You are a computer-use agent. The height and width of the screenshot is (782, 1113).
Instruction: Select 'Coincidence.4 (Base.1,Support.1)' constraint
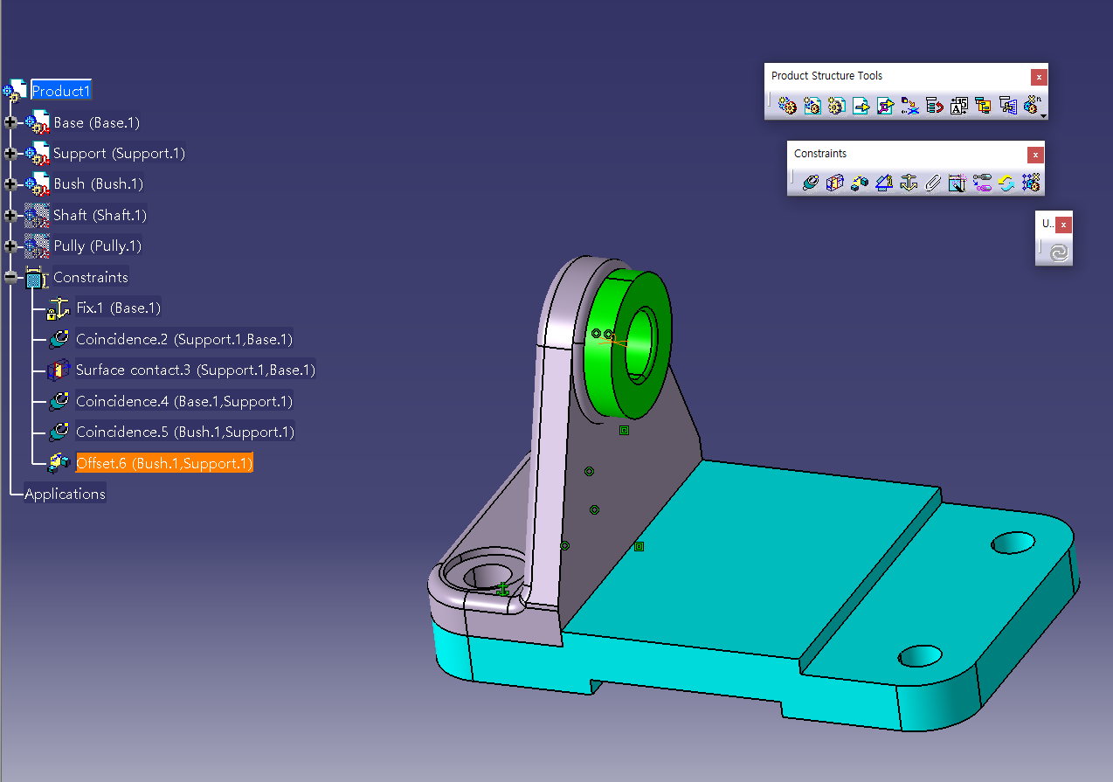tap(184, 401)
